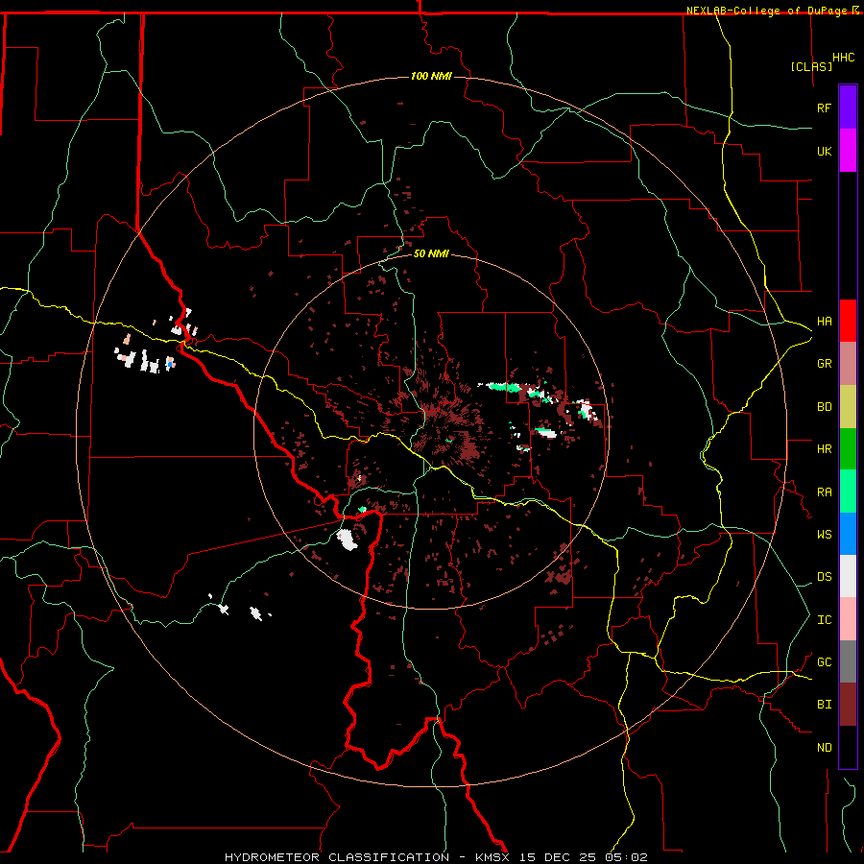The width and height of the screenshot is (864, 864).
Task: Click the HA legend label
Action: click(824, 321)
